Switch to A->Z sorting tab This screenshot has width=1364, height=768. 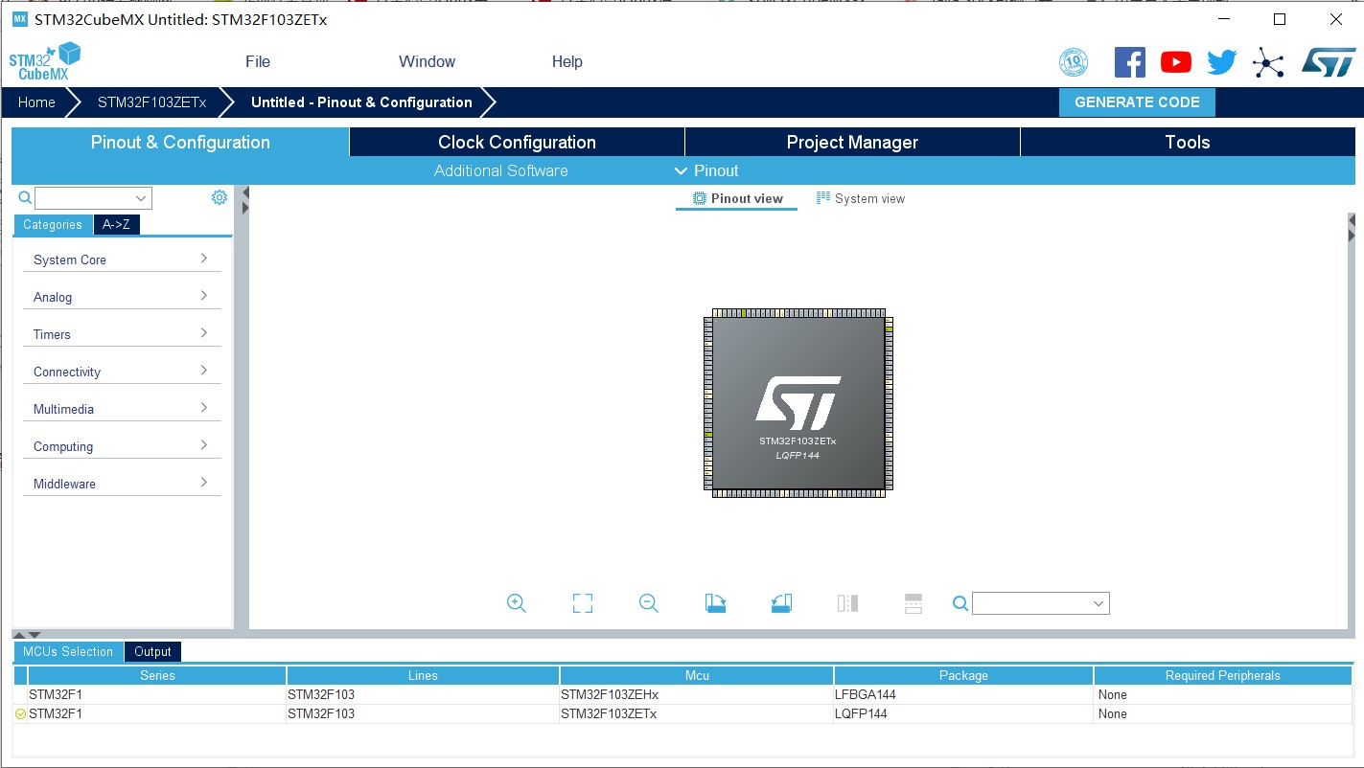tap(116, 225)
